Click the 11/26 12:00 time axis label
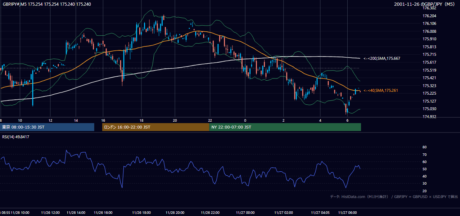 coord(50,213)
